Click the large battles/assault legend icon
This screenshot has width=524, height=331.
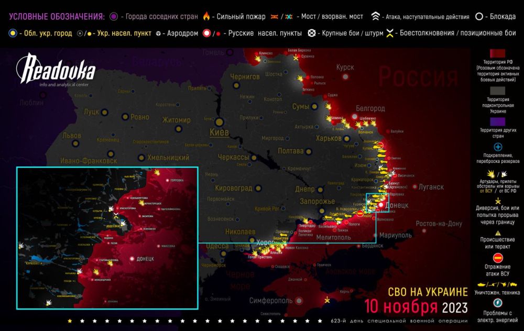click(311, 34)
